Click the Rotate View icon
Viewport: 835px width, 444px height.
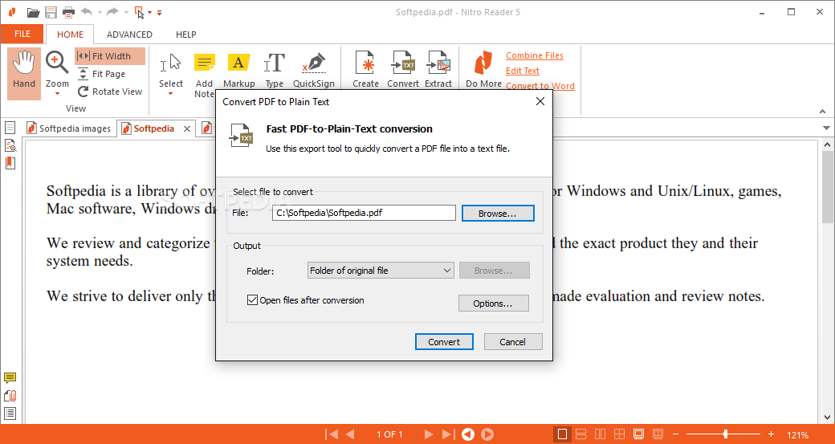[x=110, y=92]
